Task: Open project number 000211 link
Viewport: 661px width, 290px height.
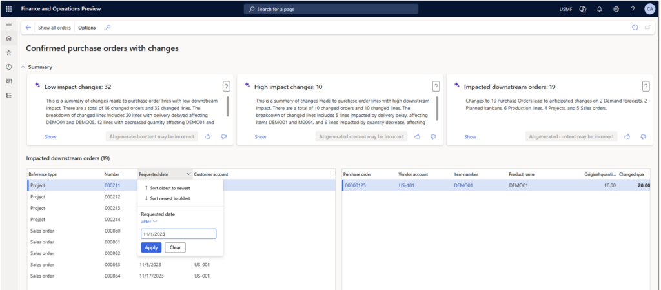Action: (x=112, y=185)
